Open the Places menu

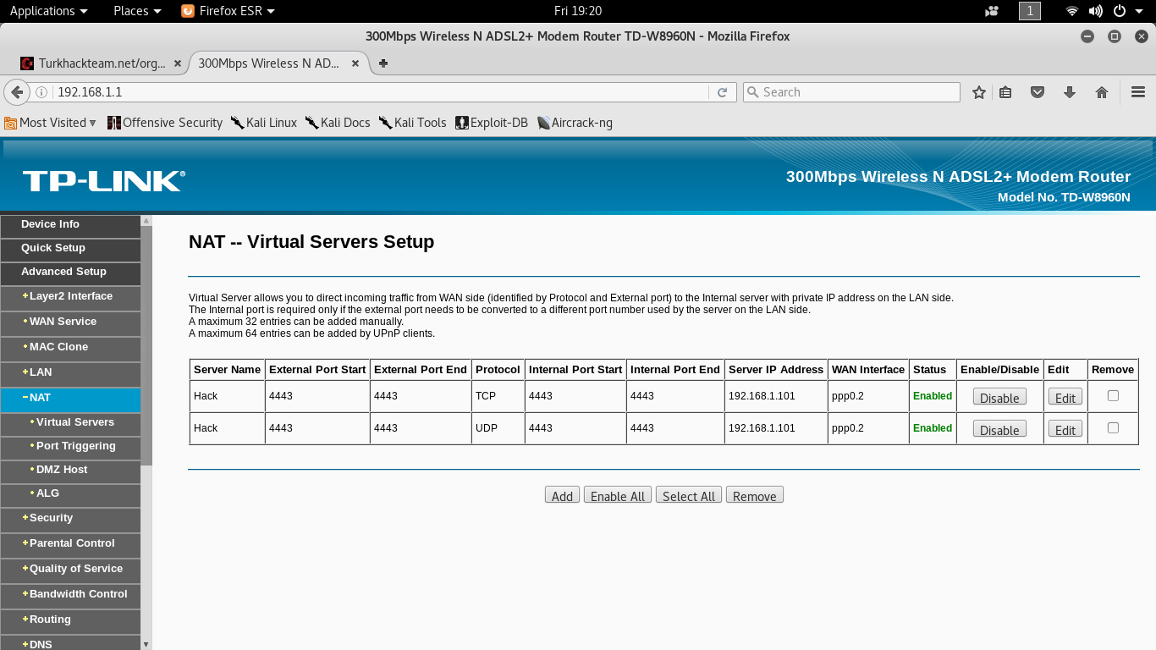137,11
